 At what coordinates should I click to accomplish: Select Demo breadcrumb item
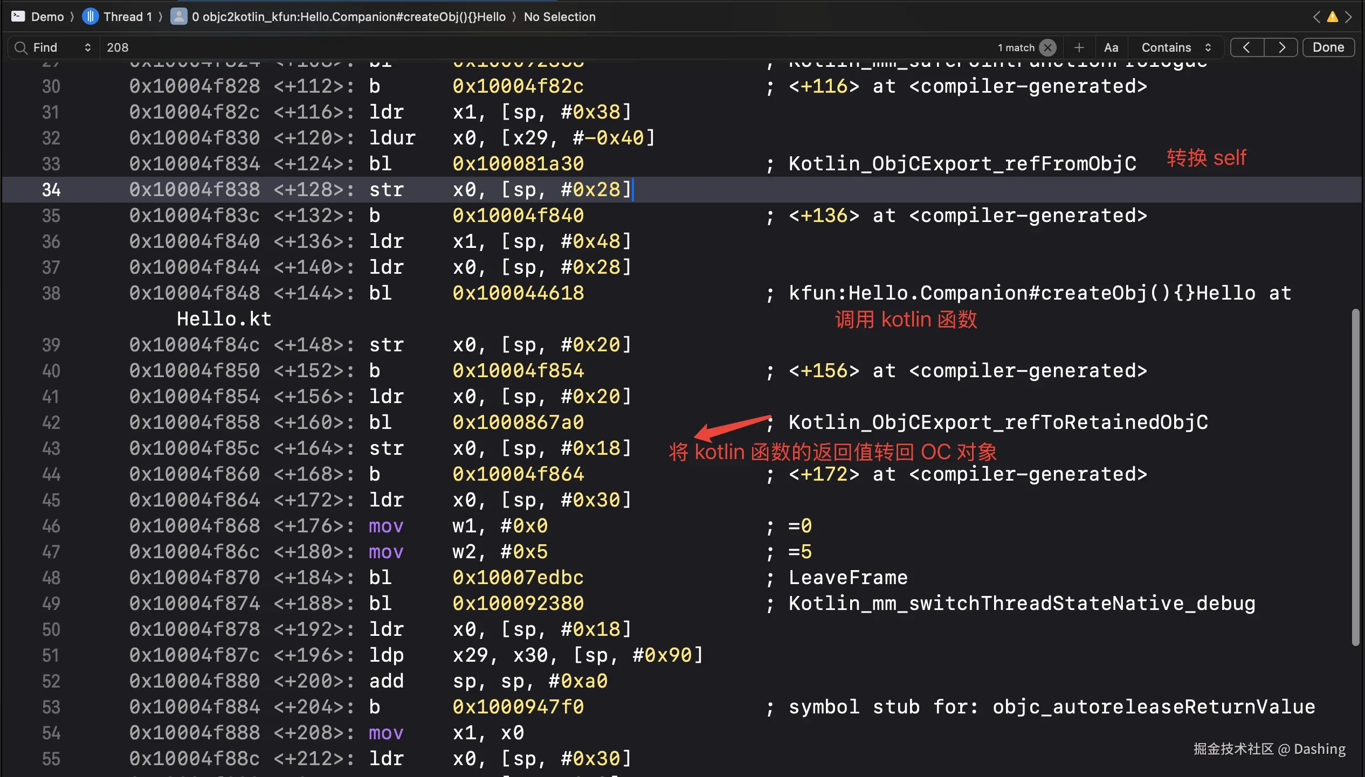[47, 17]
